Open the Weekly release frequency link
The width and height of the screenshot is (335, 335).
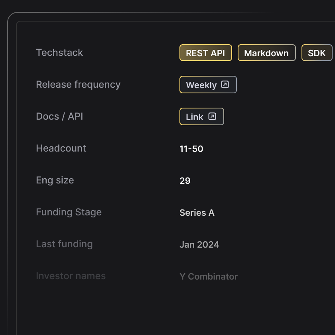pos(201,85)
